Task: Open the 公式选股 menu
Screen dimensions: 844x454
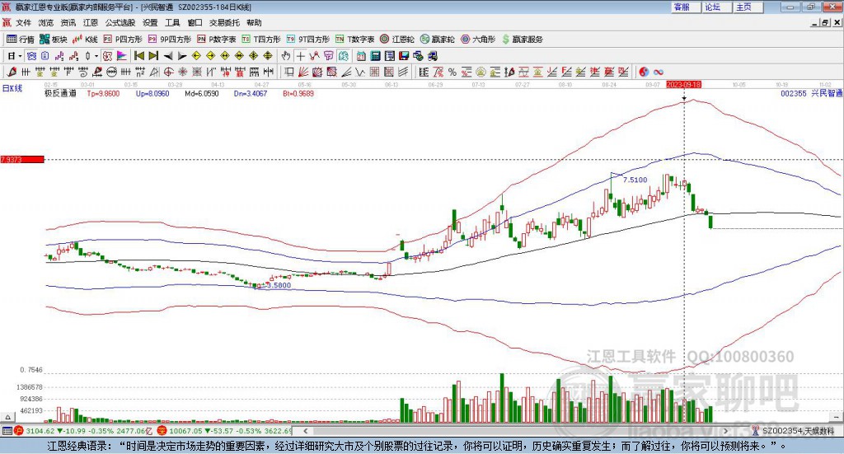Action: click(x=120, y=22)
